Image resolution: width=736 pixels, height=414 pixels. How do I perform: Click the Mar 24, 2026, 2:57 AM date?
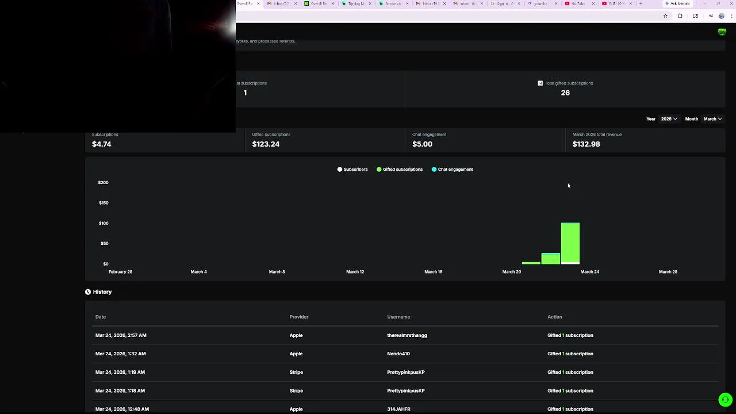(121, 335)
